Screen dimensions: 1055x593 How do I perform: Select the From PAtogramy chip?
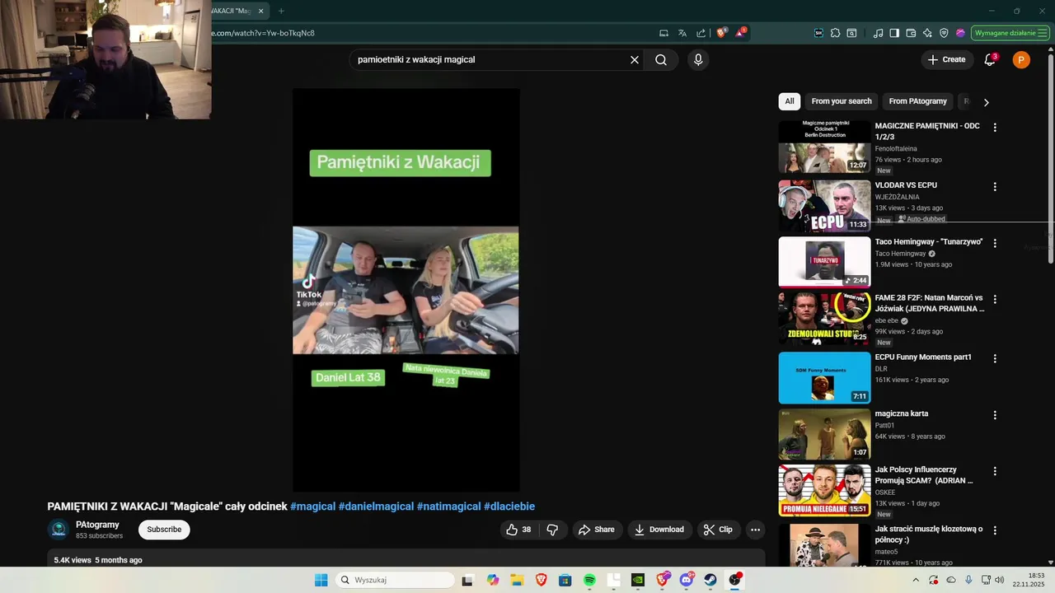click(x=917, y=101)
